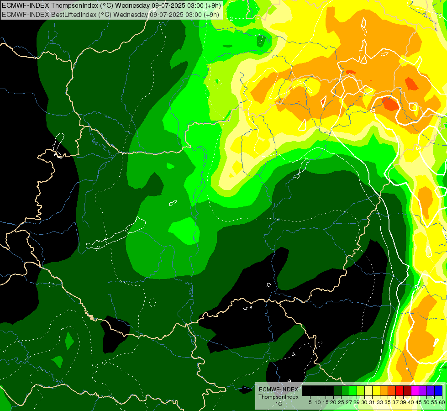Select the red 37–39 legend swatch
447x411 pixels.
click(x=400, y=390)
